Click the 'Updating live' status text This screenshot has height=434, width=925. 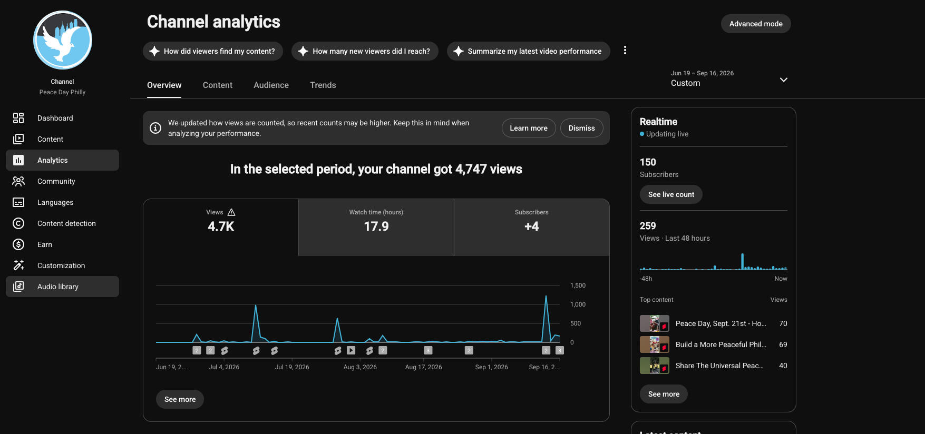click(x=667, y=134)
